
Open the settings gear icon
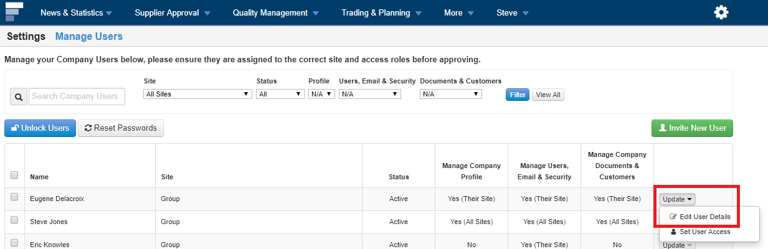pos(721,12)
